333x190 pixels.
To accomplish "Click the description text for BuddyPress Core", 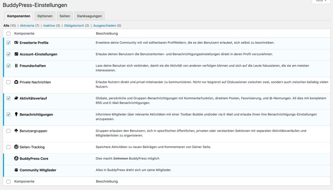I will [128, 158].
